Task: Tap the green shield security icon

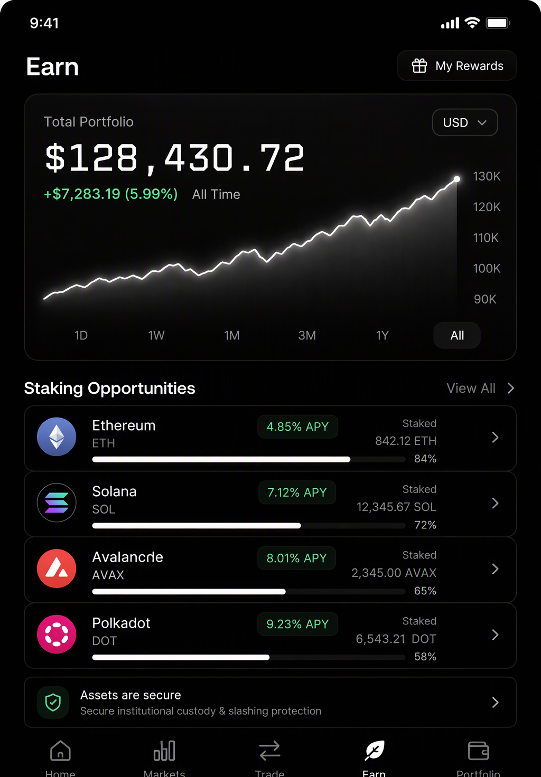Action: pyautogui.click(x=53, y=702)
